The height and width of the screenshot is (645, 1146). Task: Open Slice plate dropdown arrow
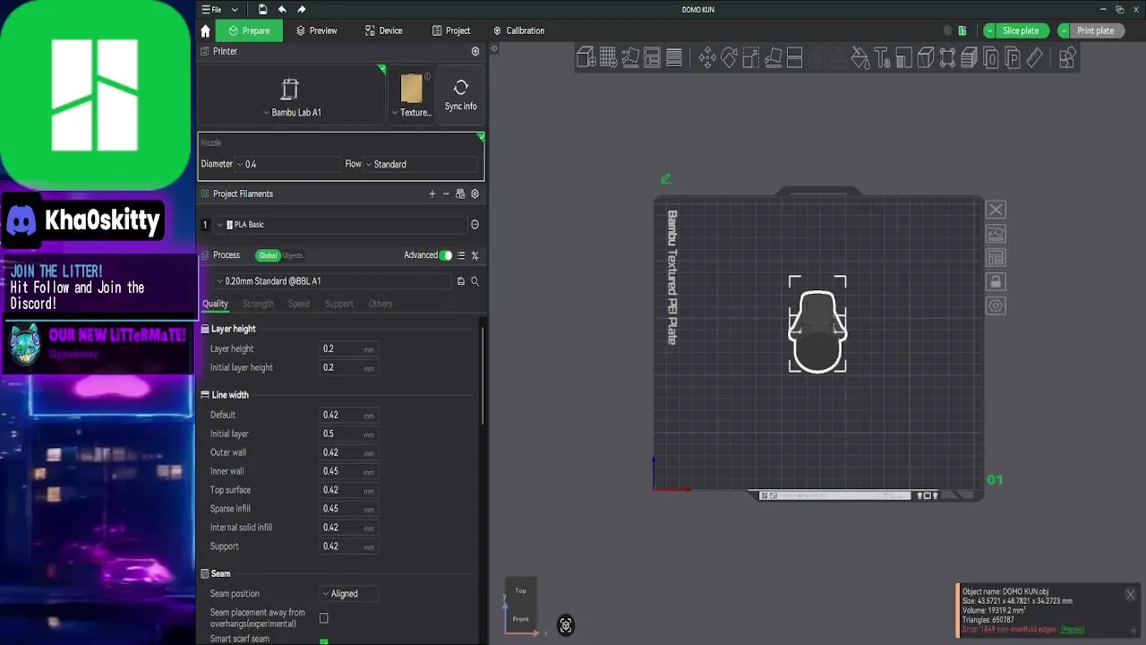tap(989, 30)
